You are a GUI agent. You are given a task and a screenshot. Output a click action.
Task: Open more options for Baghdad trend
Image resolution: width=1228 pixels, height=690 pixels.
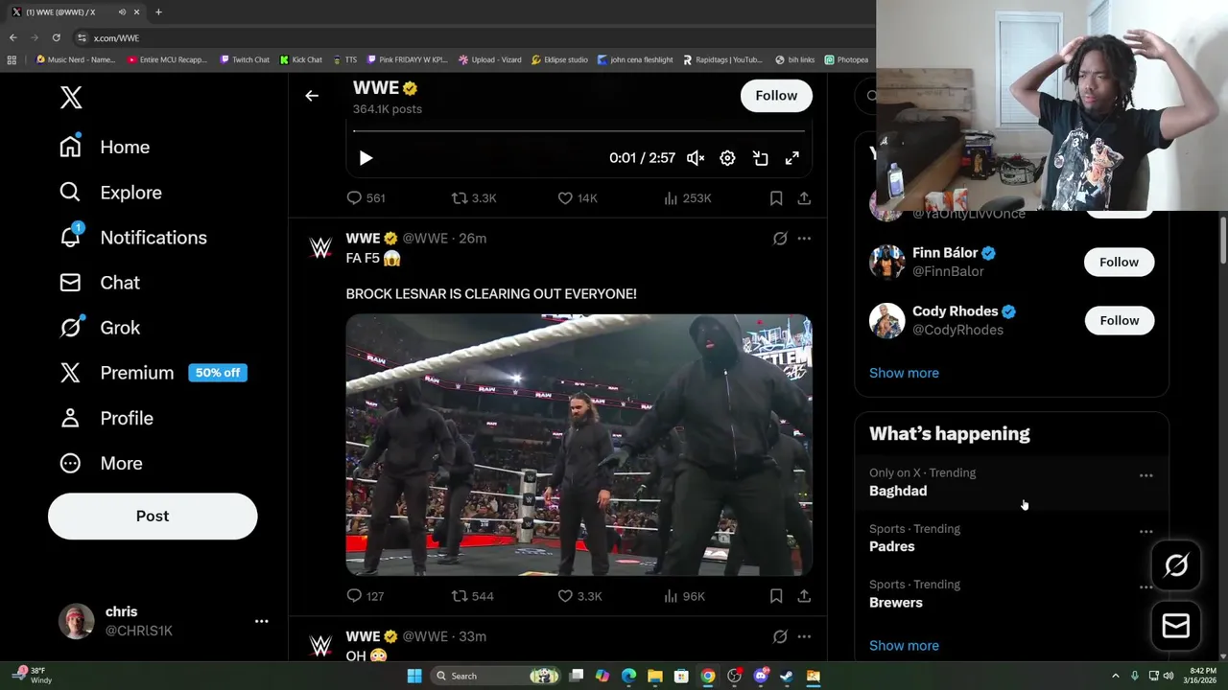(x=1145, y=475)
